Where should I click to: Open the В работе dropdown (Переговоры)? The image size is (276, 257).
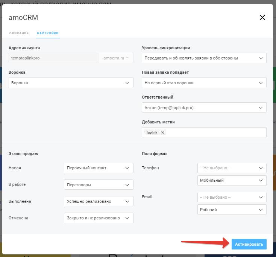(99, 185)
